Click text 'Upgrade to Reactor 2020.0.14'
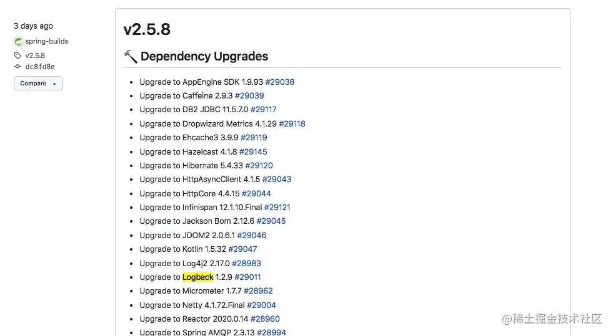Viewport: 613px width, 336px height. pyautogui.click(x=194, y=319)
